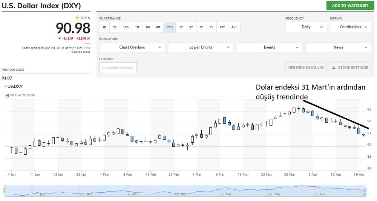Select the YTD chart range
377x201 pixels.
coord(170,27)
